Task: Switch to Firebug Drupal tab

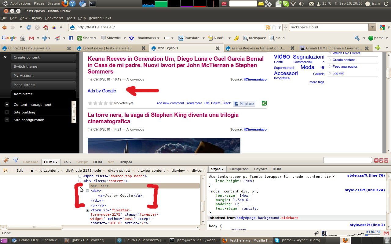Action: point(126,162)
